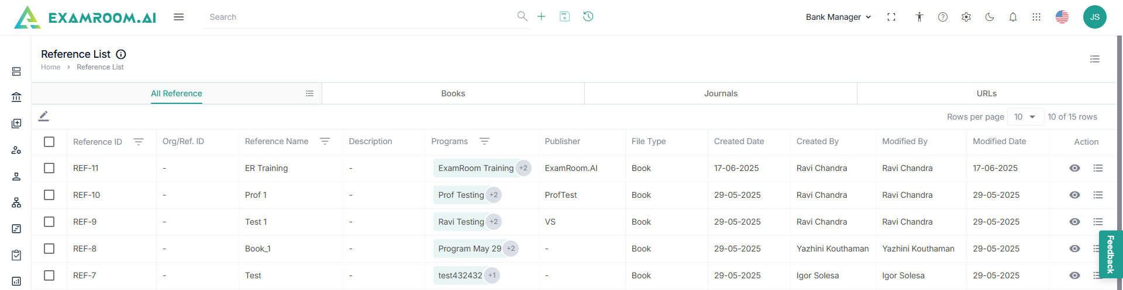The width and height of the screenshot is (1123, 290).
Task: Click the save icon in top bar
Action: 564,17
